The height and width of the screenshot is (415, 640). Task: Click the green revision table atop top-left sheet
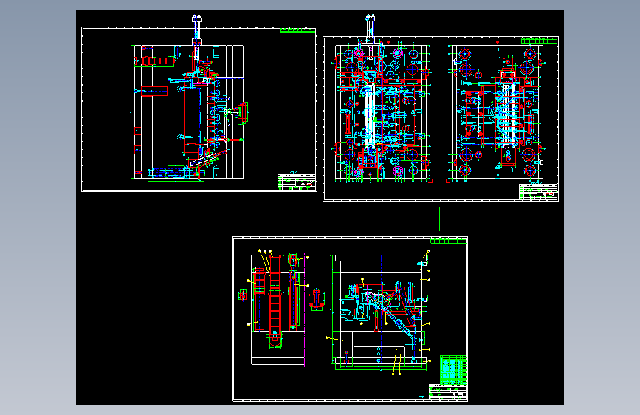298,30
